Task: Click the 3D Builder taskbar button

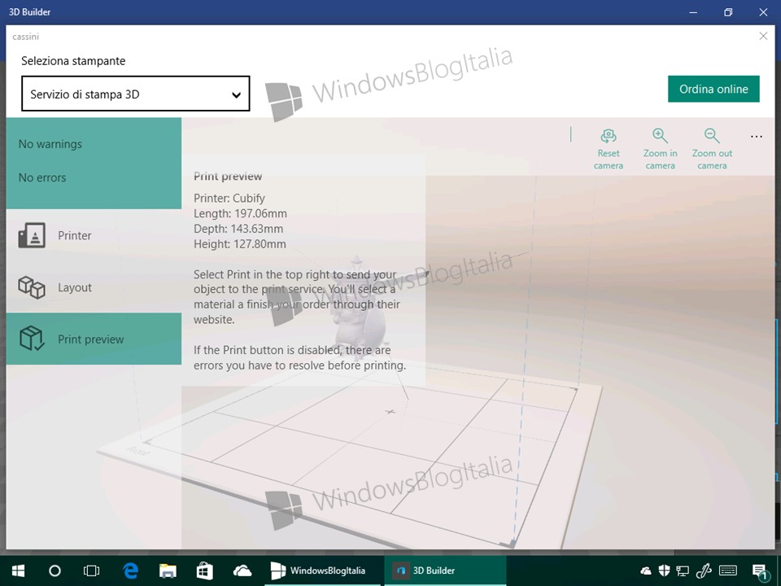Action: pyautogui.click(x=445, y=571)
